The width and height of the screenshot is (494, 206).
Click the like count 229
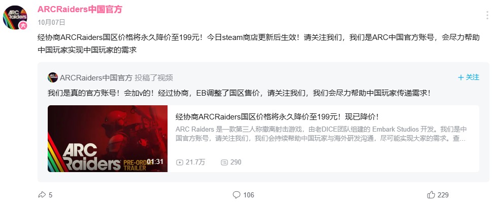pyautogui.click(x=443, y=195)
